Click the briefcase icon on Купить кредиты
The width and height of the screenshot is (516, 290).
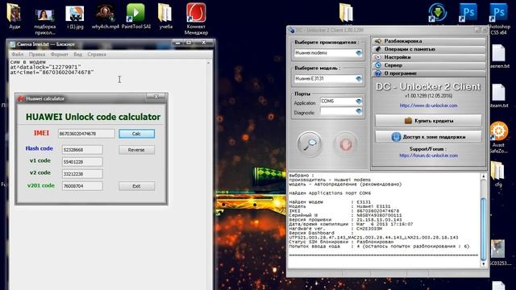click(408, 121)
